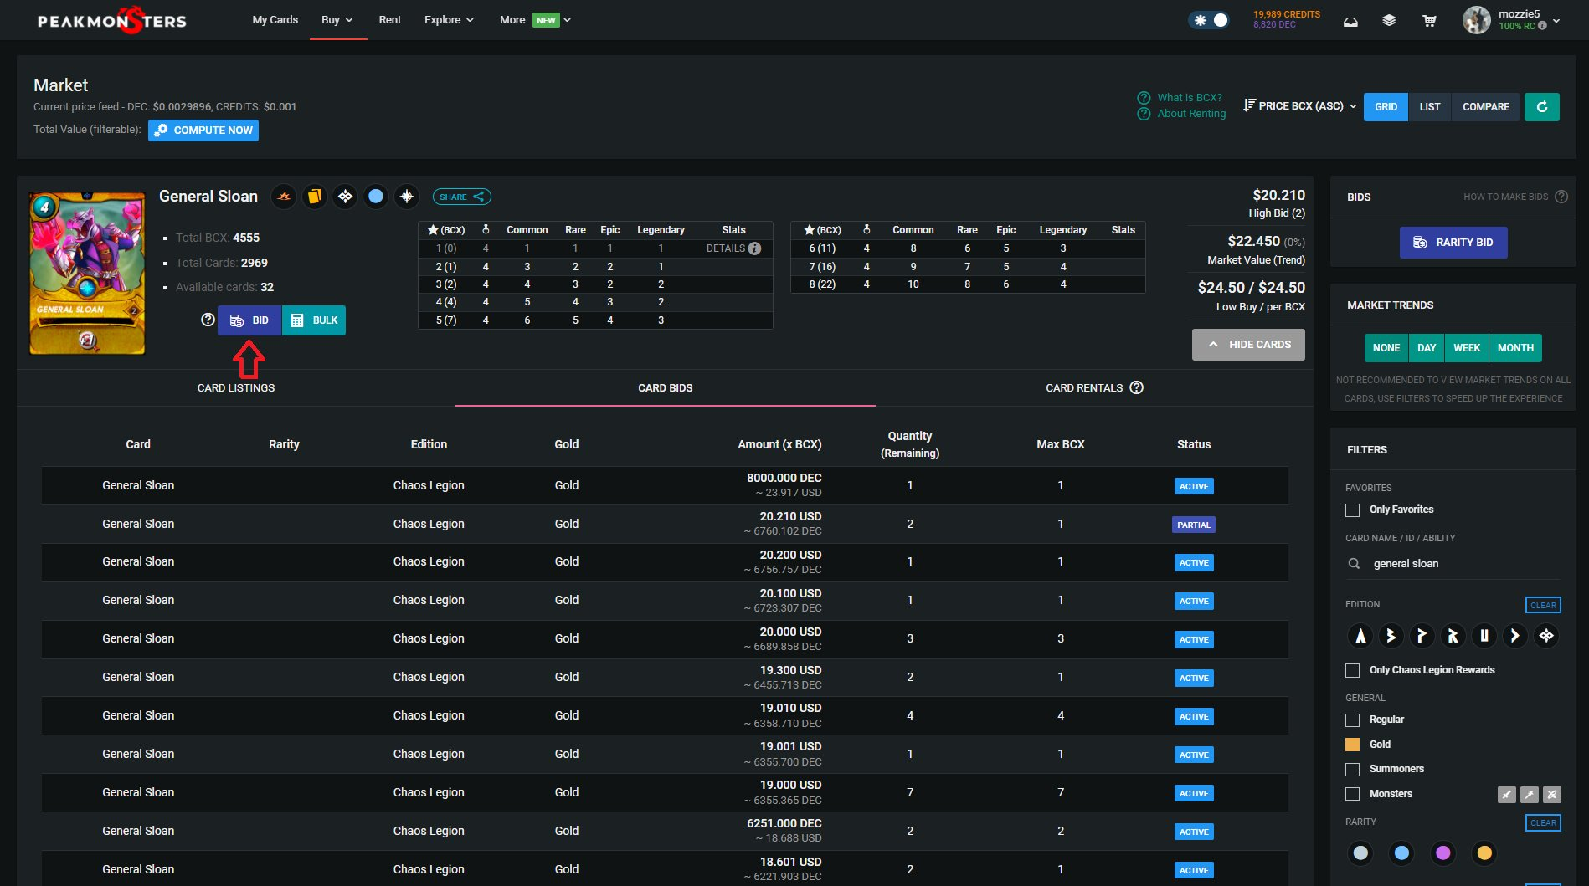
Task: Click the help question icon left of BID
Action: pos(208,320)
